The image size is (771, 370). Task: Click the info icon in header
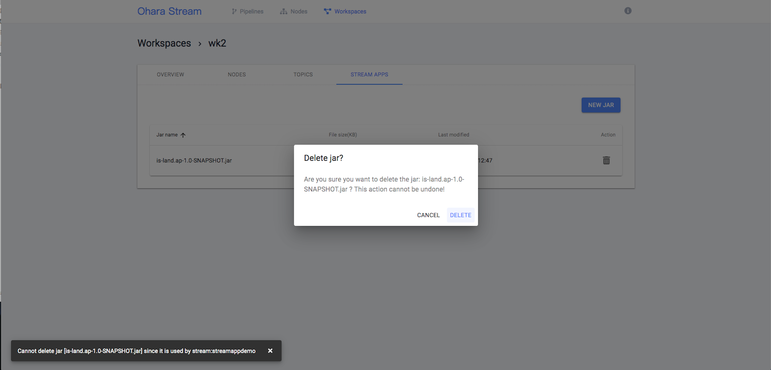click(x=628, y=11)
